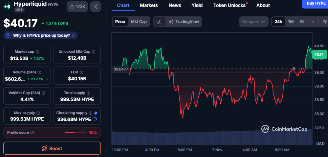The height and width of the screenshot is (157, 328).
Task: Click the Boost button
Action: pos(52,148)
